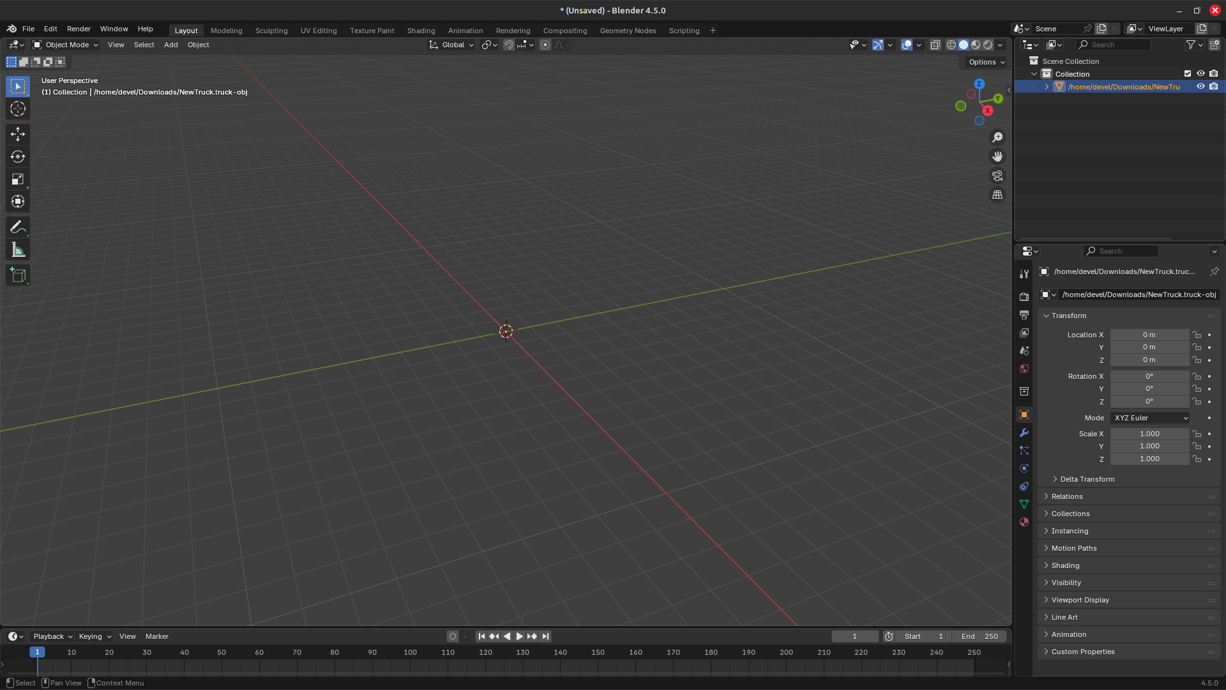This screenshot has width=1226, height=690.
Task: Select the Add Cube tool
Action: pyautogui.click(x=18, y=275)
